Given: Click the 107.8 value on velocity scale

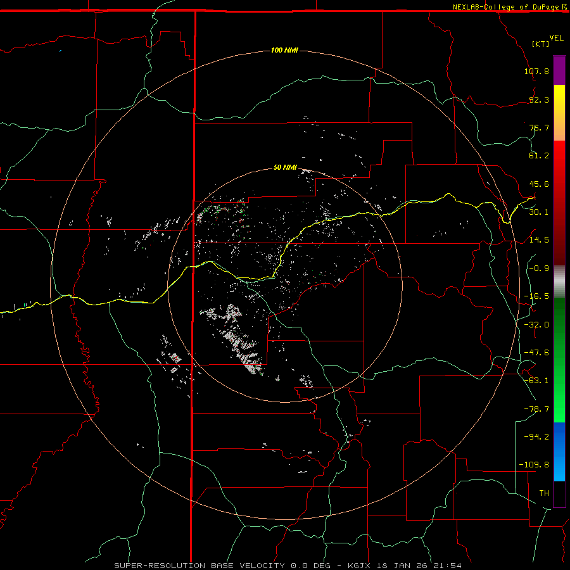Looking at the screenshot, I should (536, 71).
